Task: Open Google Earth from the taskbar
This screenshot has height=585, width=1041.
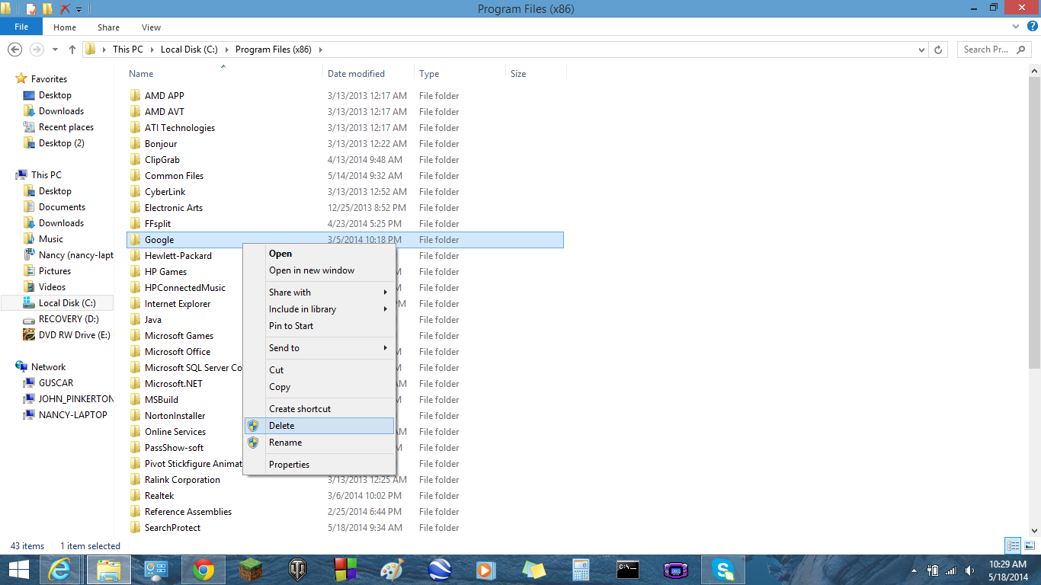Action: 439,570
